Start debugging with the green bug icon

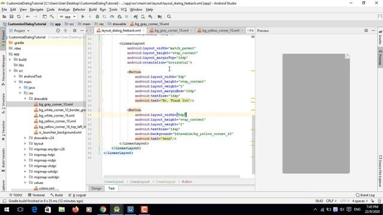click(97, 17)
